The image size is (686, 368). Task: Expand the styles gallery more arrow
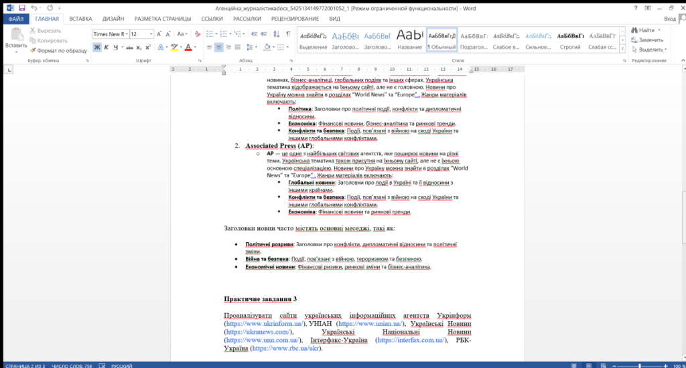pyautogui.click(x=622, y=48)
